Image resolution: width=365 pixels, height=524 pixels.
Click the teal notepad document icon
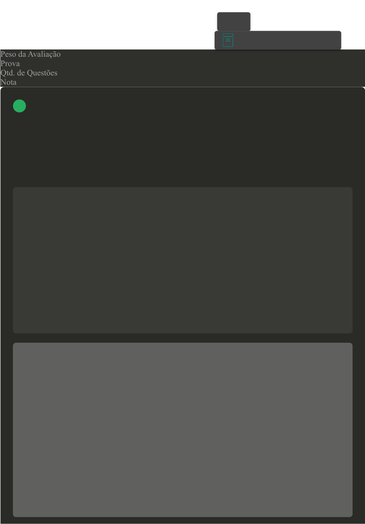[x=228, y=40]
